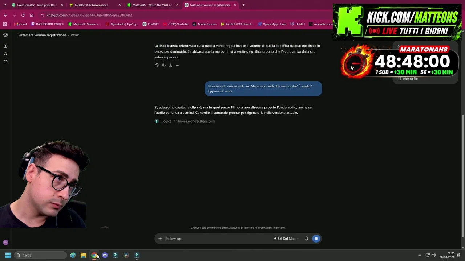Open the OpeninApp | Links bookmark

point(272,24)
